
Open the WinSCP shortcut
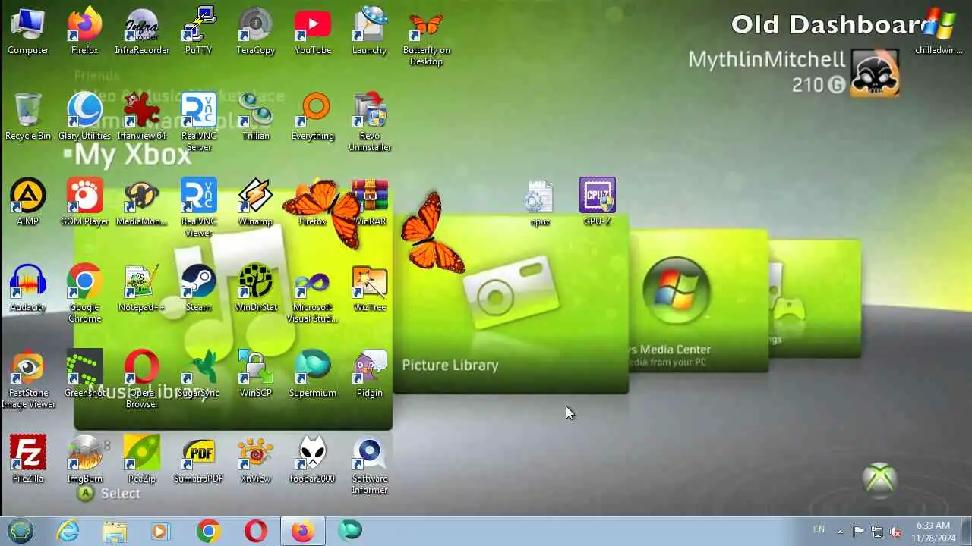pos(255,374)
